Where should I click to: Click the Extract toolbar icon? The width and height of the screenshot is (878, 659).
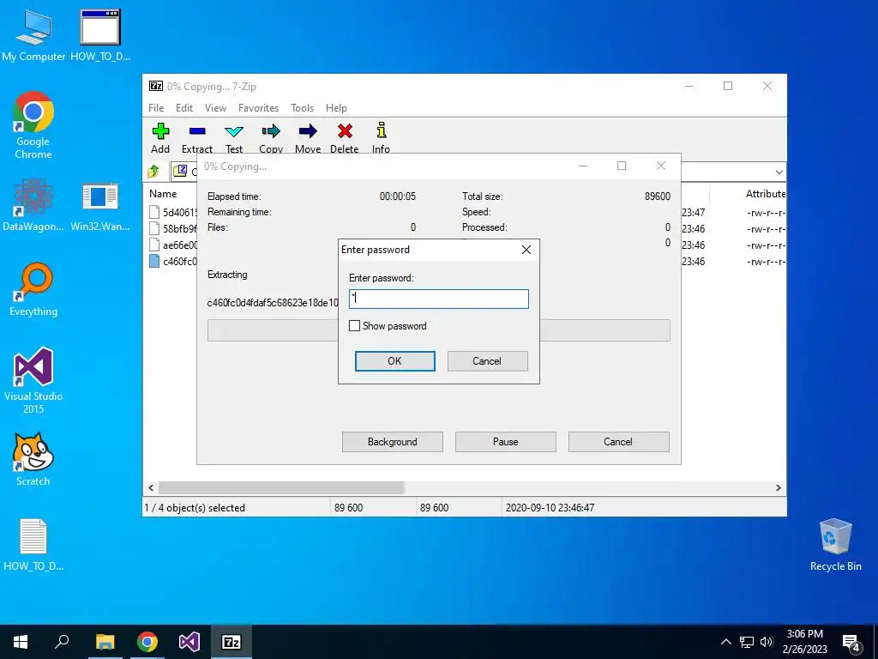[197, 137]
